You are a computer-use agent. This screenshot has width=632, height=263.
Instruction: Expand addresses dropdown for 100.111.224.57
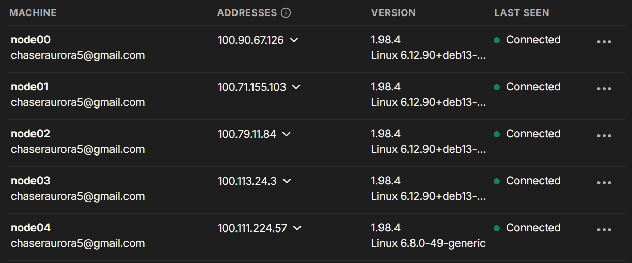point(297,228)
